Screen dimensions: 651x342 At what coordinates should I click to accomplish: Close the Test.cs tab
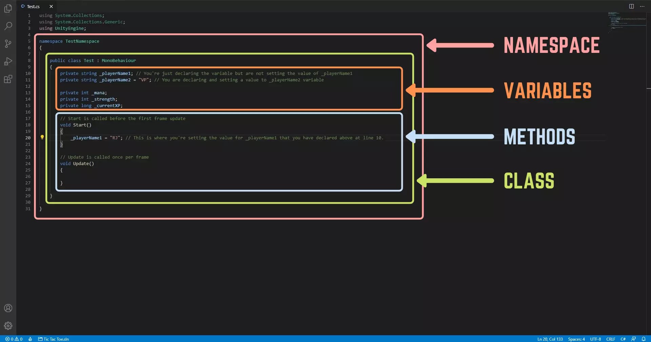pyautogui.click(x=51, y=6)
